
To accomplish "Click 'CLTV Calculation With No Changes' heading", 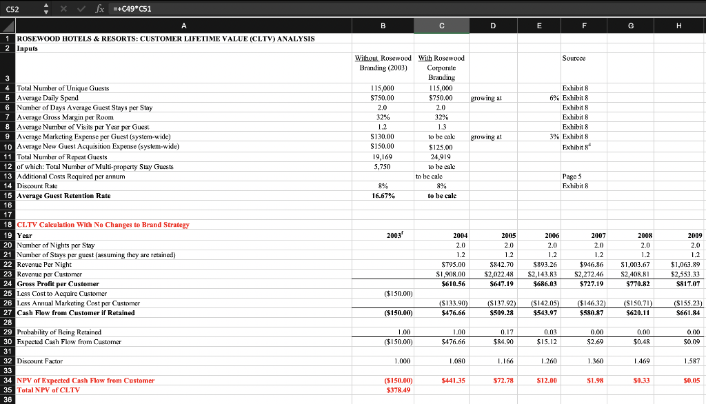I will [x=103, y=225].
